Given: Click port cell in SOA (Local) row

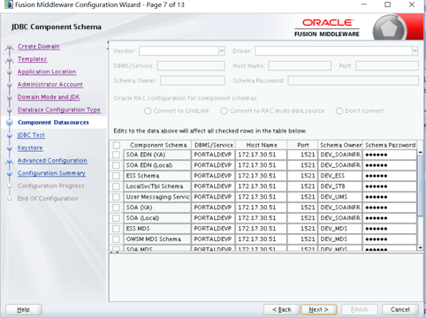Looking at the screenshot, I should pyautogui.click(x=302, y=218).
